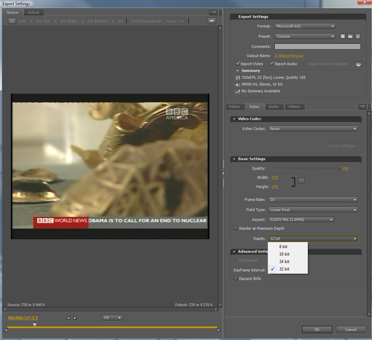Click the Height value 576
The height and width of the screenshot is (340, 372).
pyautogui.click(x=275, y=187)
